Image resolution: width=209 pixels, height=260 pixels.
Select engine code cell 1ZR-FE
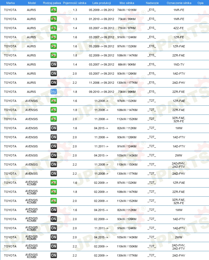[179, 37]
